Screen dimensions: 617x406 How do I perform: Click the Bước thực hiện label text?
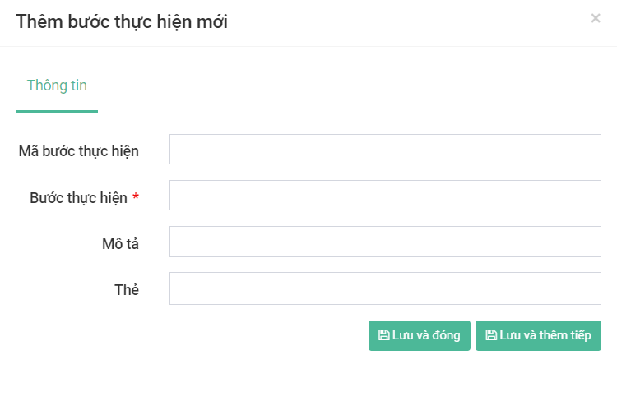(78, 197)
